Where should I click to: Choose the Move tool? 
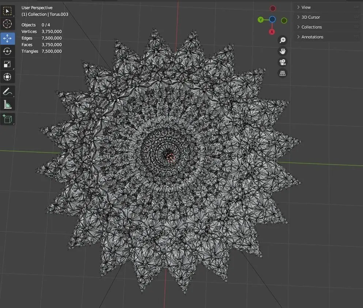[x=7, y=38]
